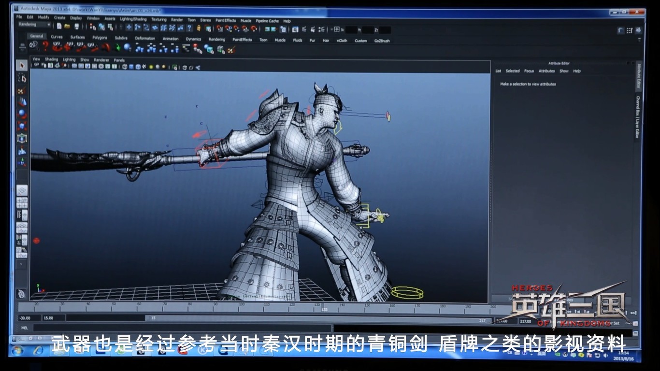Open the viewport Shading menu

[x=51, y=59]
